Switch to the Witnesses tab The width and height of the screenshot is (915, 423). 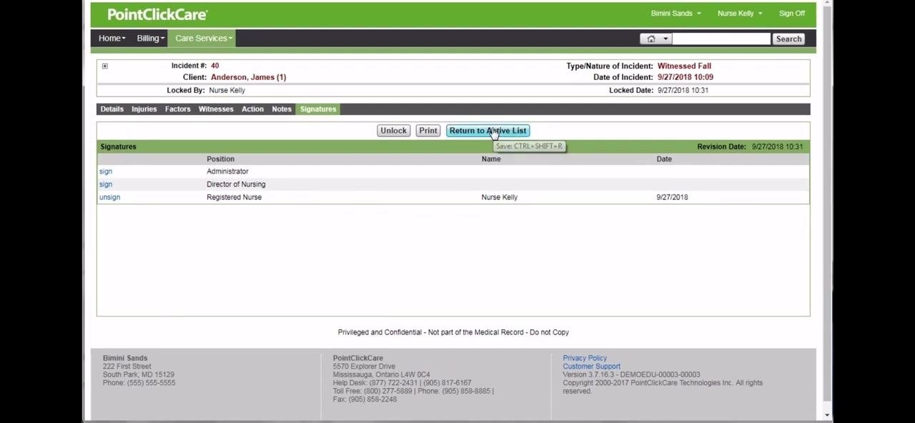pos(216,109)
